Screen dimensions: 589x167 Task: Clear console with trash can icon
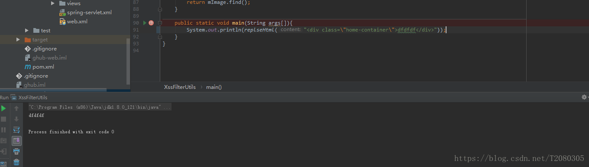16,162
